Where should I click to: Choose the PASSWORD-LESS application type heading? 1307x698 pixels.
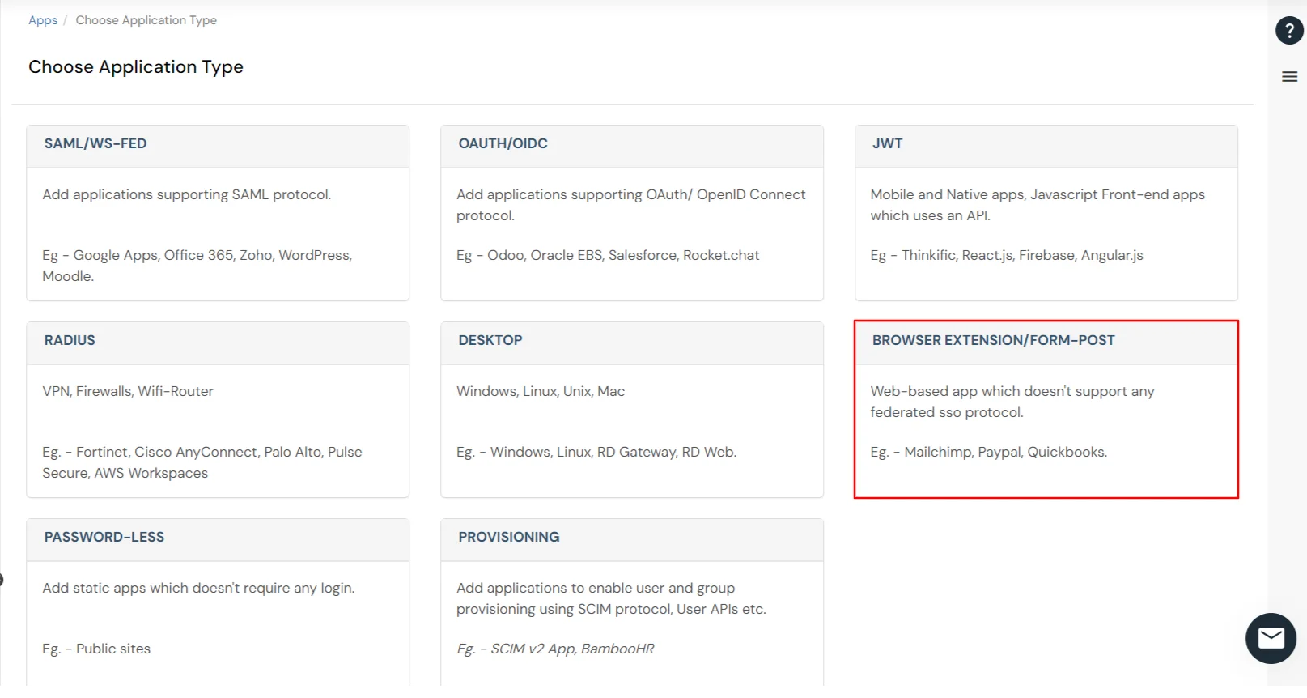[x=104, y=537]
